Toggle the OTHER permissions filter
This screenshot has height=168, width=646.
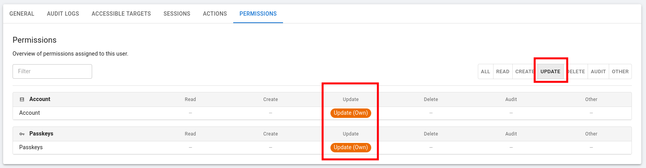620,72
